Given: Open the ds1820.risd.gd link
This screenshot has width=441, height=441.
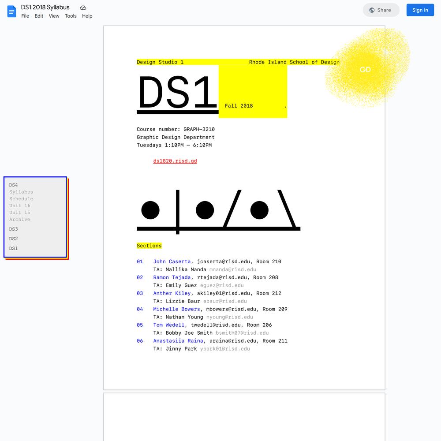Looking at the screenshot, I should pos(175,161).
